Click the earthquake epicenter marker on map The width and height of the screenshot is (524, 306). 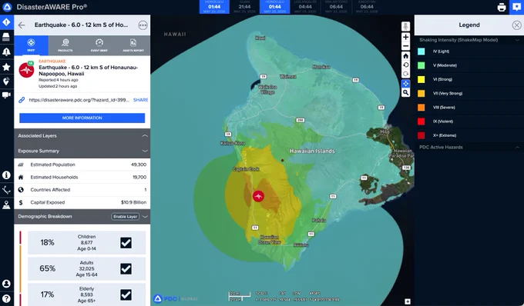(x=258, y=196)
